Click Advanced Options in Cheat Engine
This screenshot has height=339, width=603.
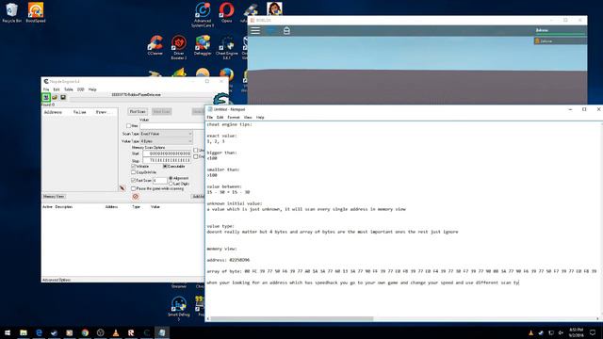[x=57, y=280]
